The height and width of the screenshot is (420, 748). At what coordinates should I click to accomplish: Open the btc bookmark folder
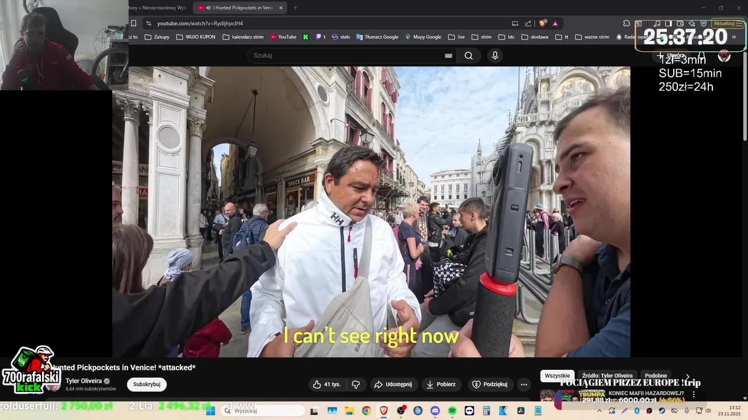tap(507, 37)
